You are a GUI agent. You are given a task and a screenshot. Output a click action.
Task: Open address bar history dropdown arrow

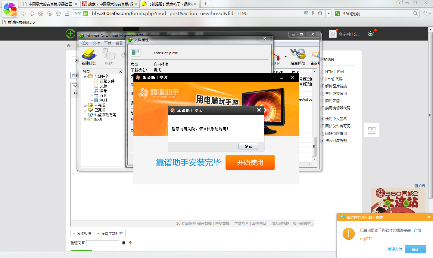[x=329, y=14]
